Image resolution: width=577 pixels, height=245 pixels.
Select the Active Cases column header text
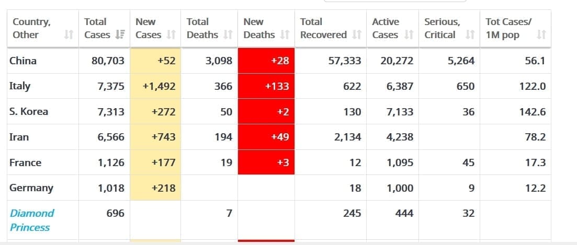pos(386,28)
